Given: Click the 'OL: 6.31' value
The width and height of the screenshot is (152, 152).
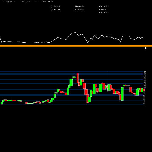Looking at the screenshot, I should (104, 13).
